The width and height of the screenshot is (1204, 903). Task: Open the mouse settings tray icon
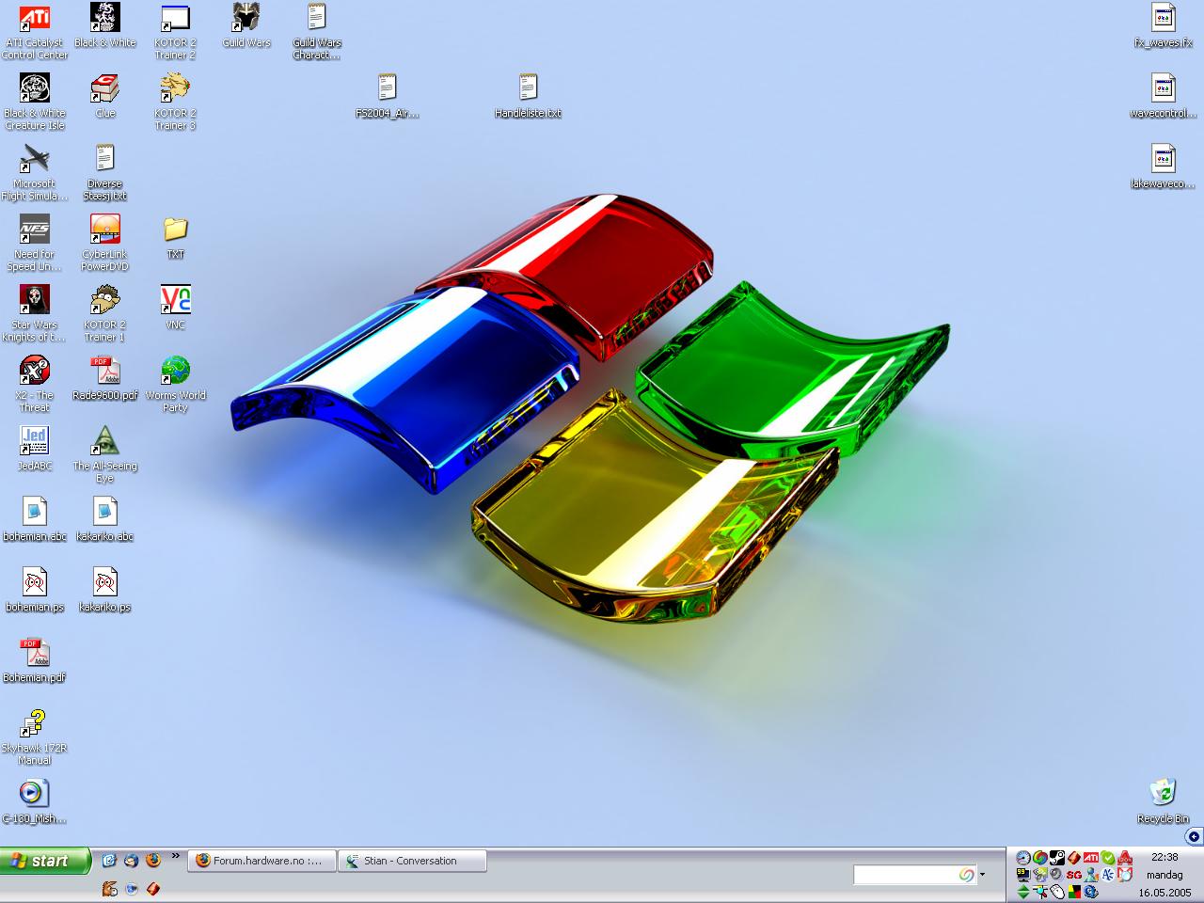[x=1057, y=892]
